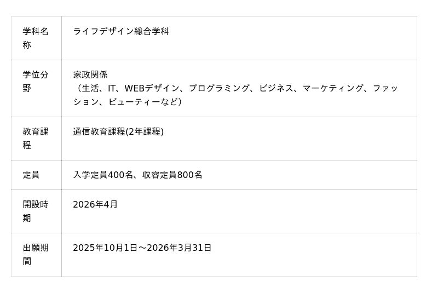Click the 2025年10月1日 start date

[x=105, y=248]
